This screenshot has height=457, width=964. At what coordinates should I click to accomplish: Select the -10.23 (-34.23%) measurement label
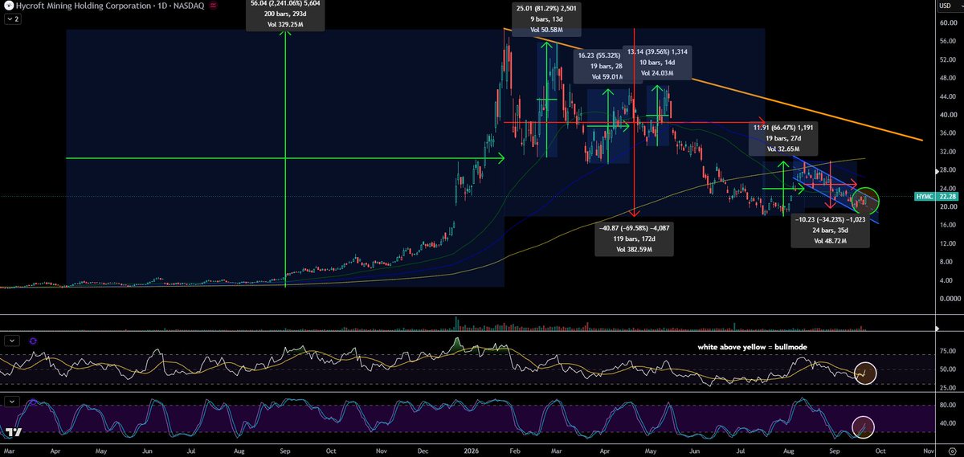831,230
